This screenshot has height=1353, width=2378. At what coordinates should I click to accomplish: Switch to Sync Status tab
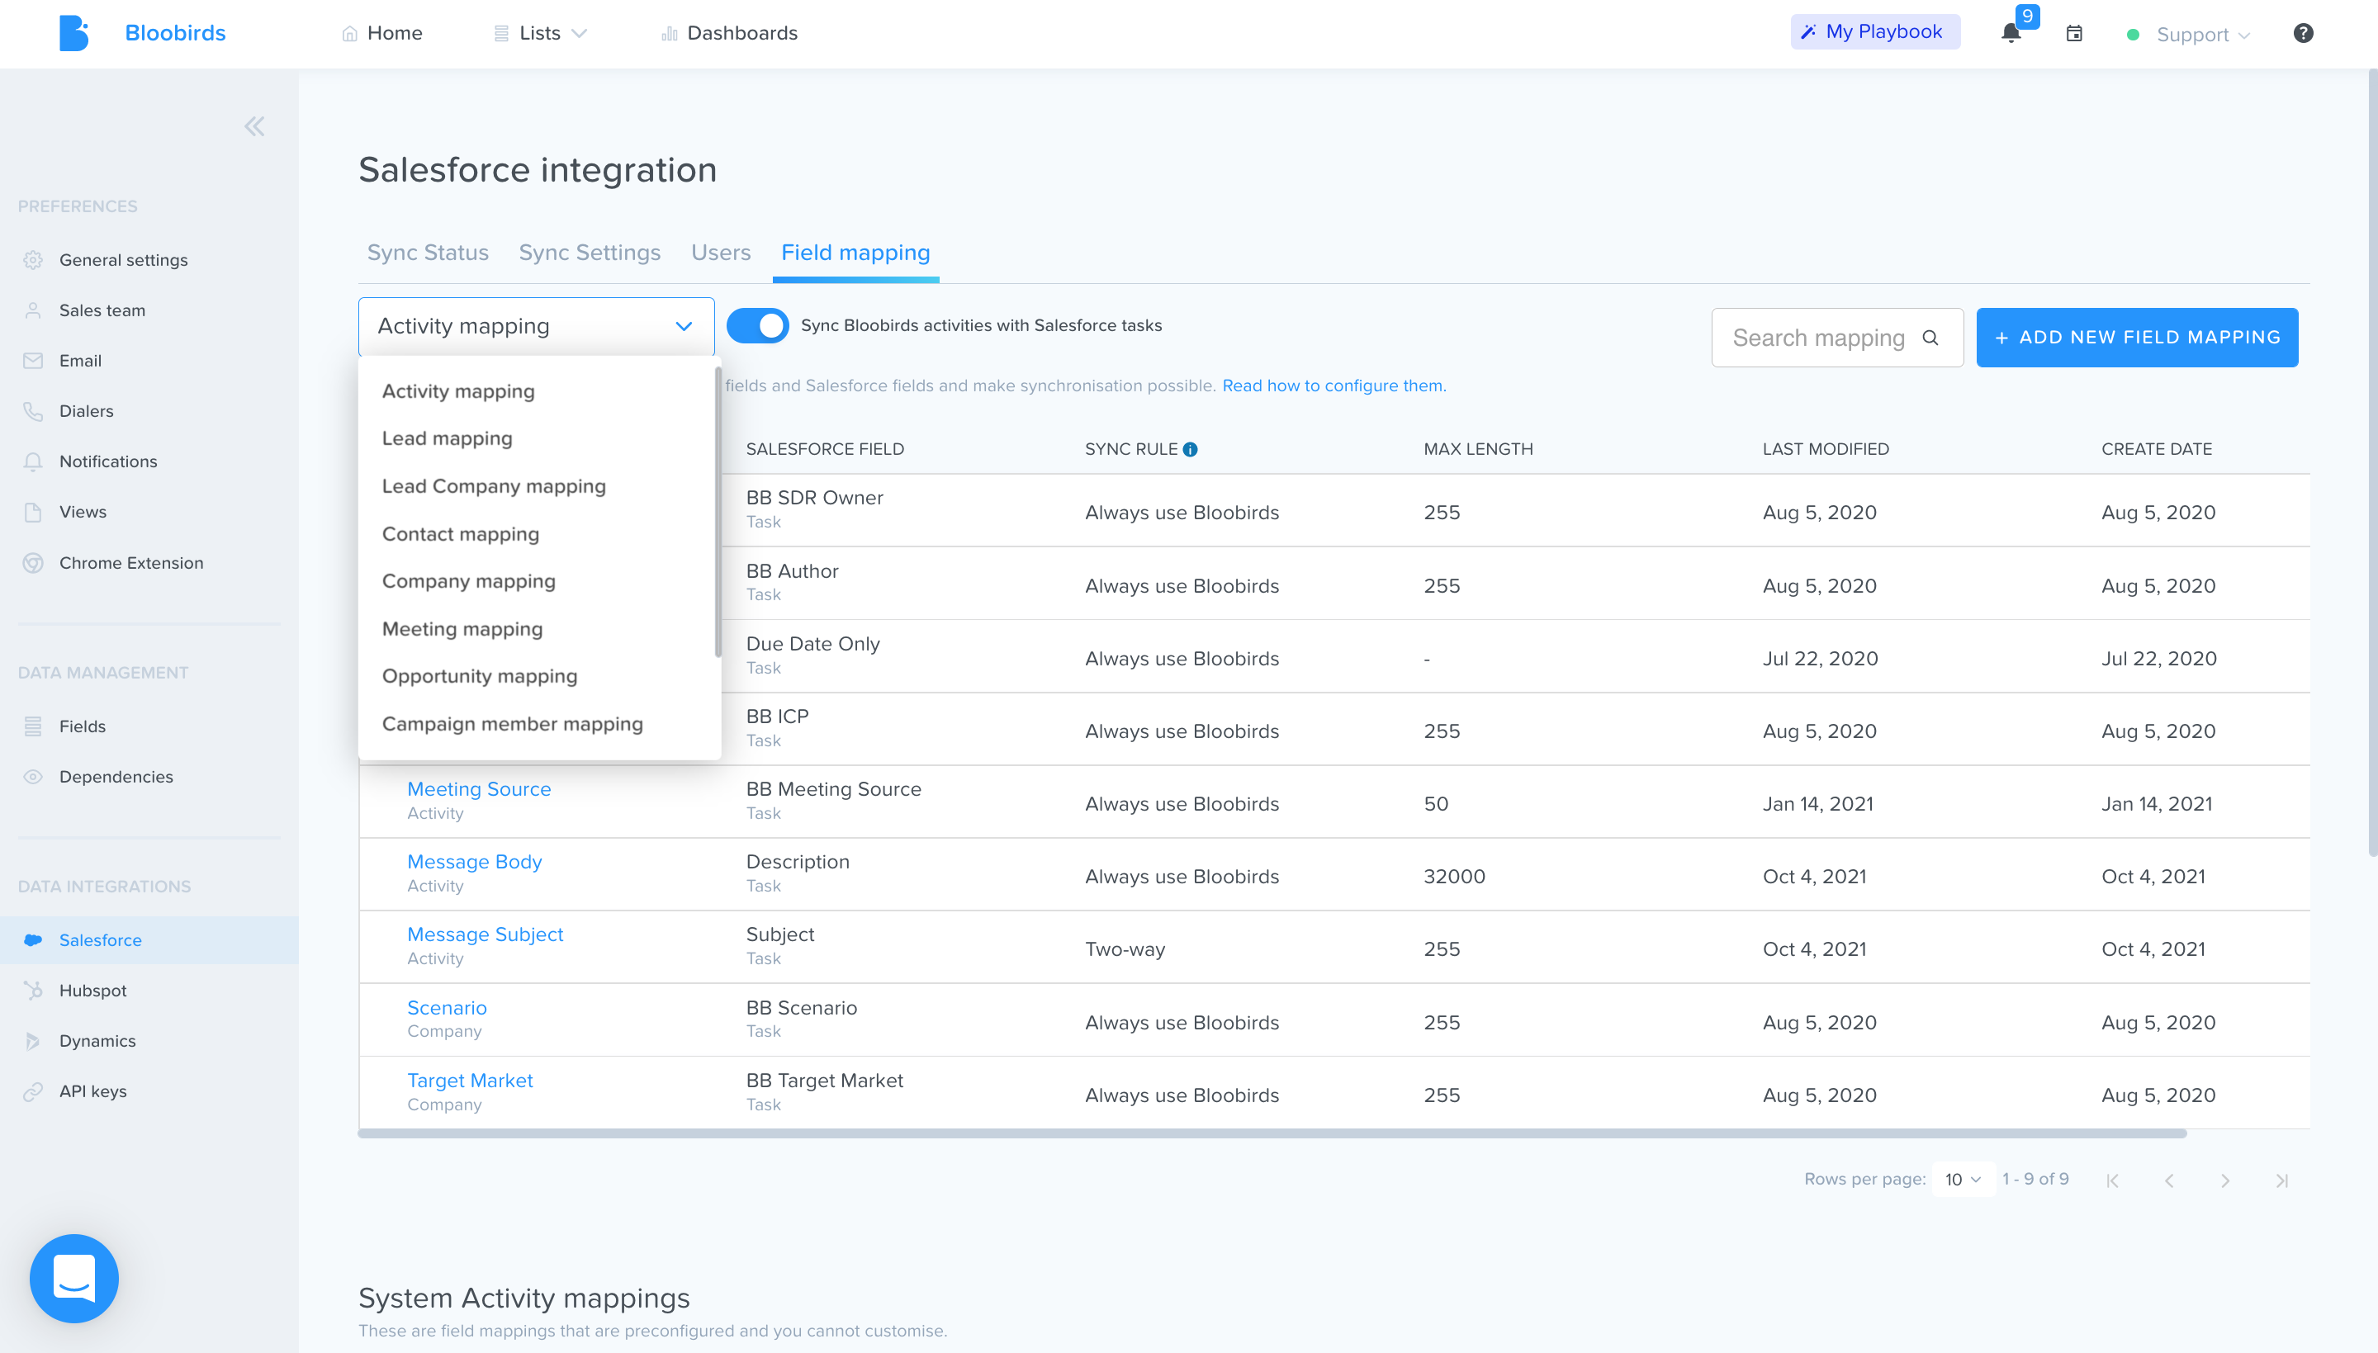(428, 253)
